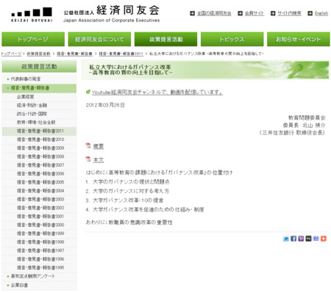Image resolution: width=331 pixels, height=293 pixels.
Task: Click 政策提言活動 sidebar heading
Action: pyautogui.click(x=39, y=67)
